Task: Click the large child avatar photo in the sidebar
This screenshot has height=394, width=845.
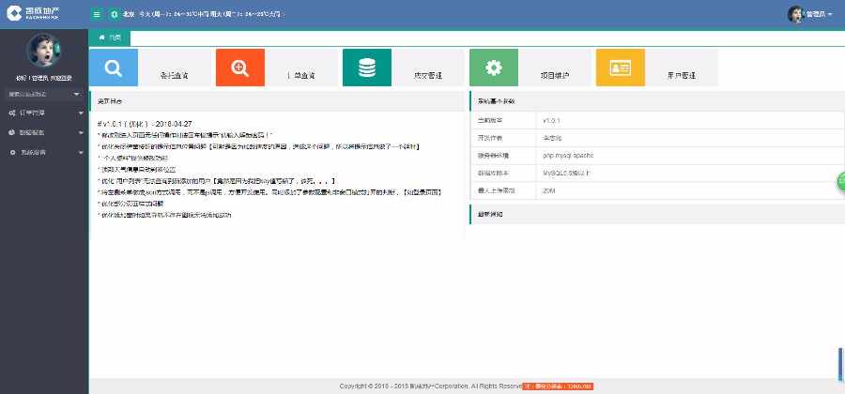Action: click(43, 50)
